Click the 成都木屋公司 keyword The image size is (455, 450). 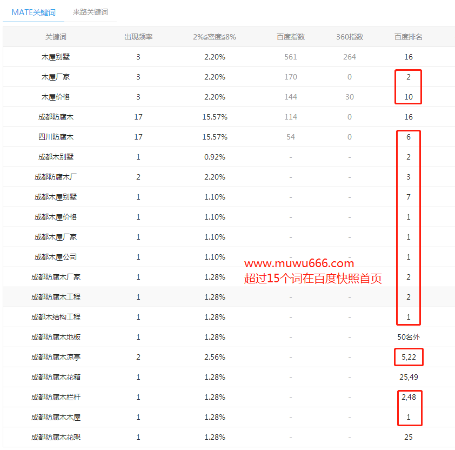[x=56, y=257]
